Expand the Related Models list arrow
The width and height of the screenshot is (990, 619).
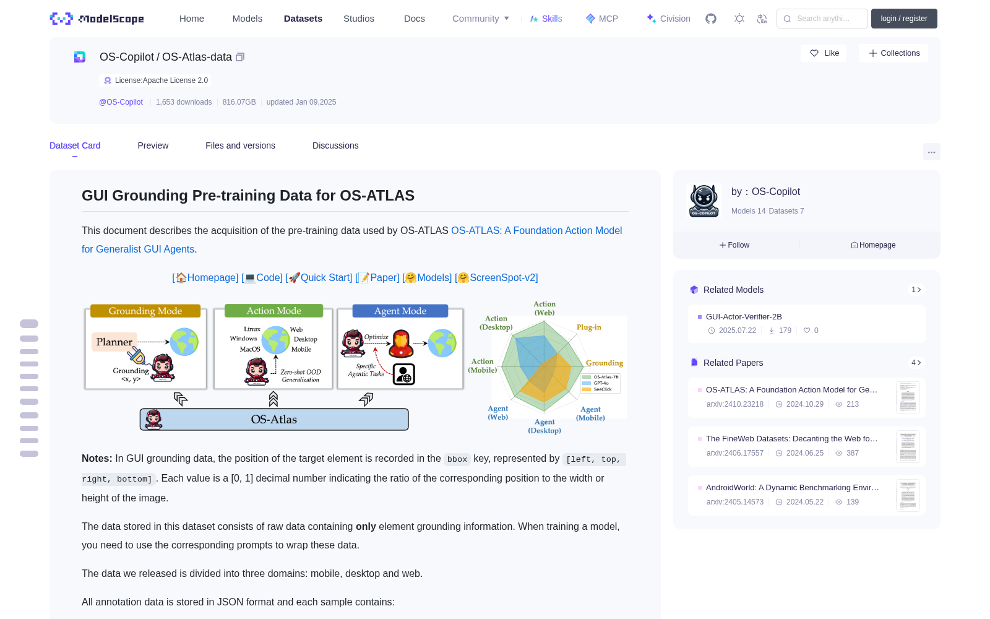pyautogui.click(x=916, y=290)
